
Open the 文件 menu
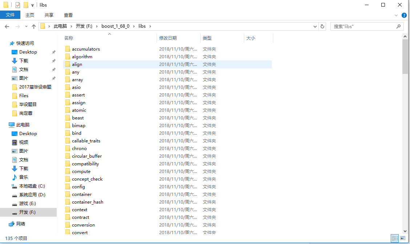point(10,15)
